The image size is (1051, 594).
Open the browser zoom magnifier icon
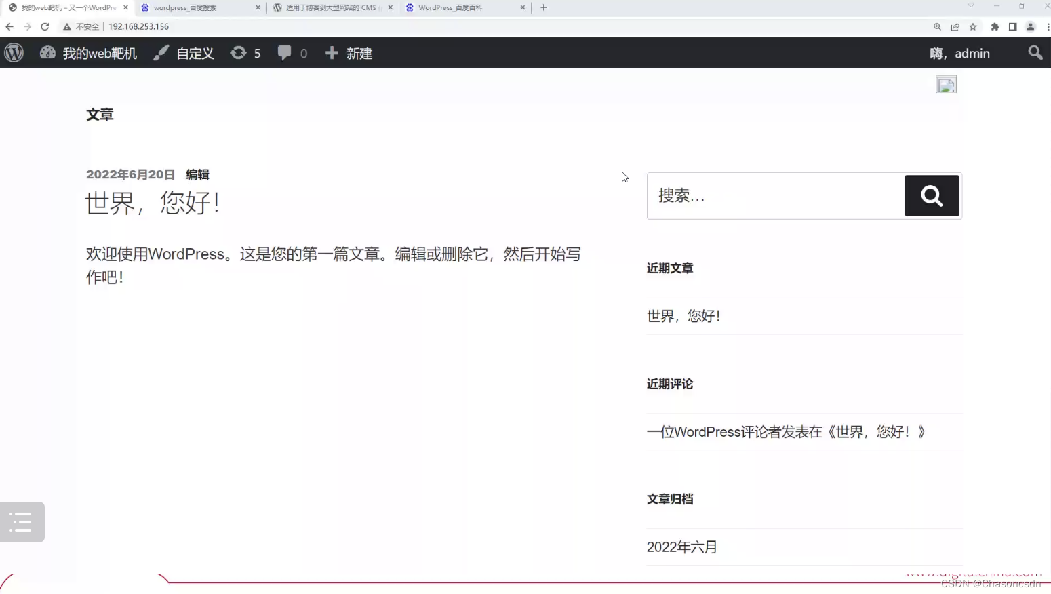point(937,26)
